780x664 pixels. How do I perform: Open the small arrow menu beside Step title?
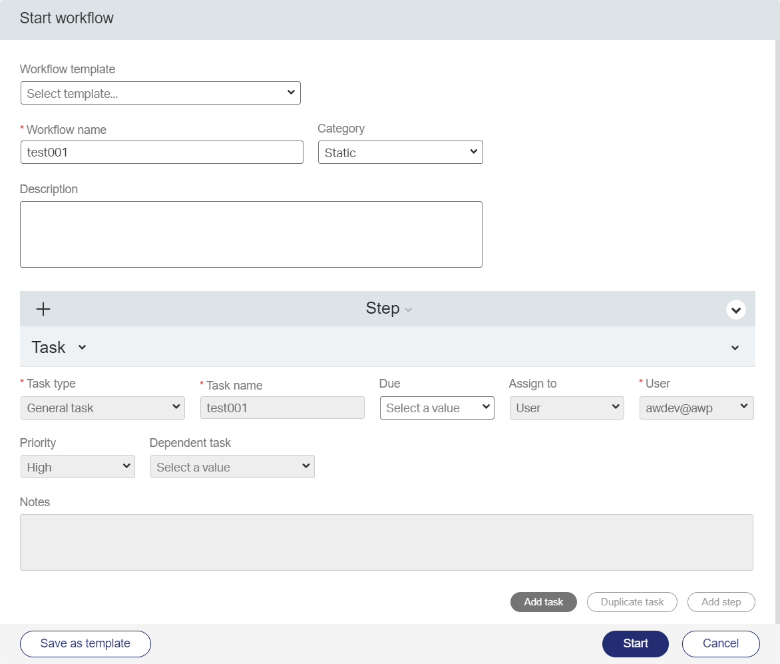pos(408,310)
